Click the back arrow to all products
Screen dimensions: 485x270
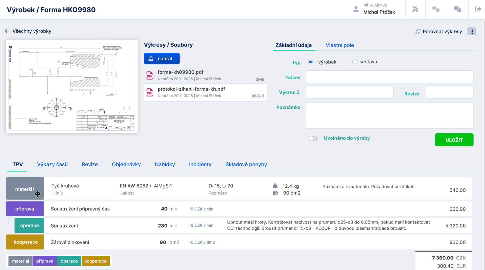7,31
